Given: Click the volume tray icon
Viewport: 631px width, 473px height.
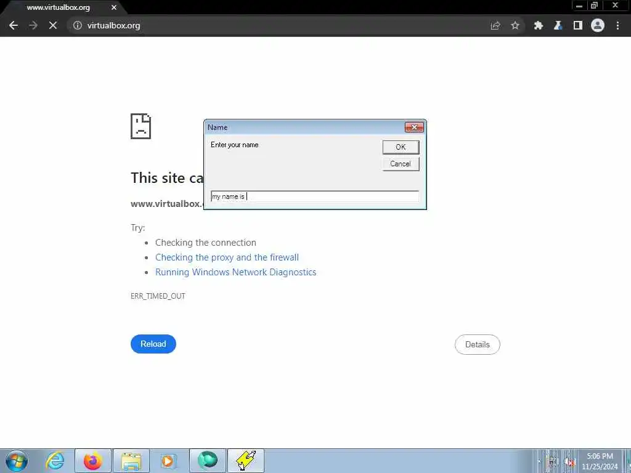Looking at the screenshot, I should (x=570, y=462).
